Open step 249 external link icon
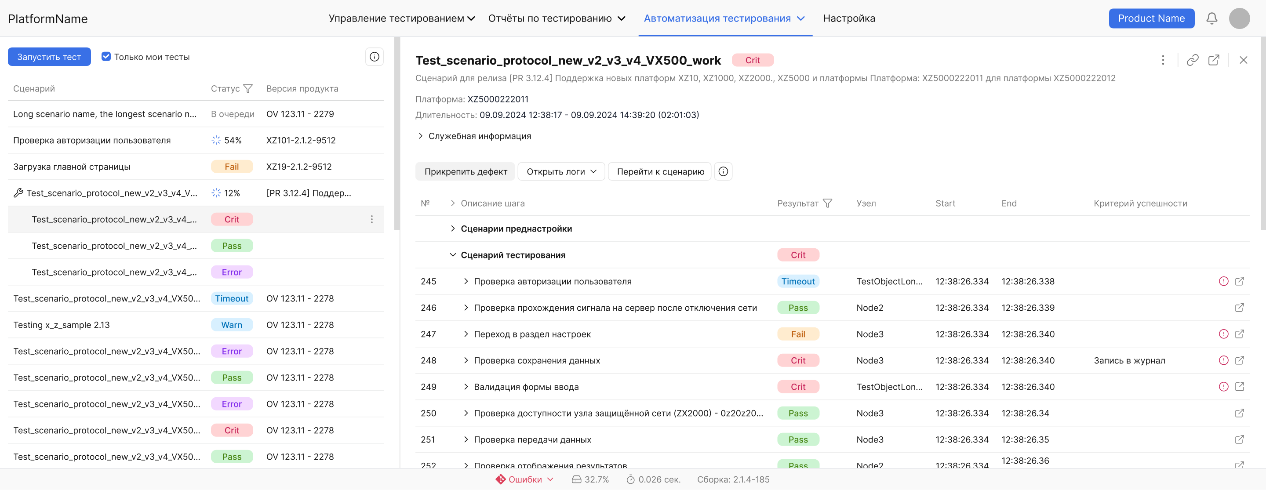This screenshot has width=1266, height=490. (x=1239, y=387)
